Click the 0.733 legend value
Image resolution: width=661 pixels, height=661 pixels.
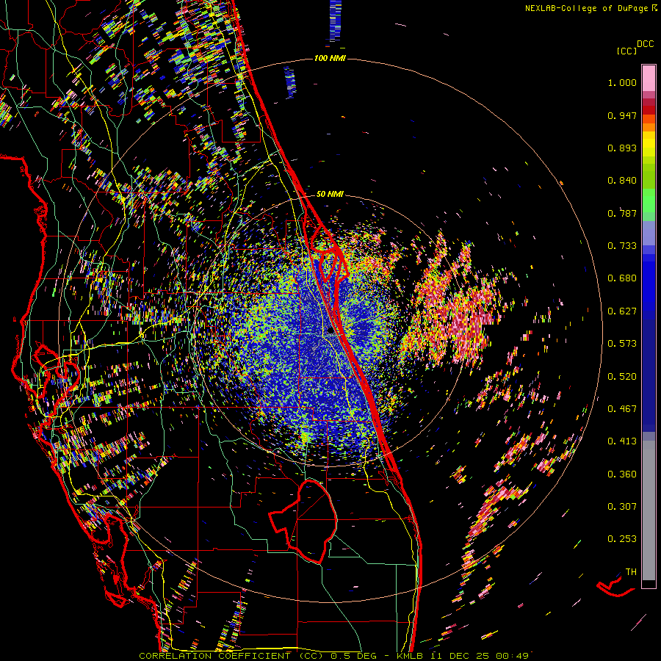[622, 246]
